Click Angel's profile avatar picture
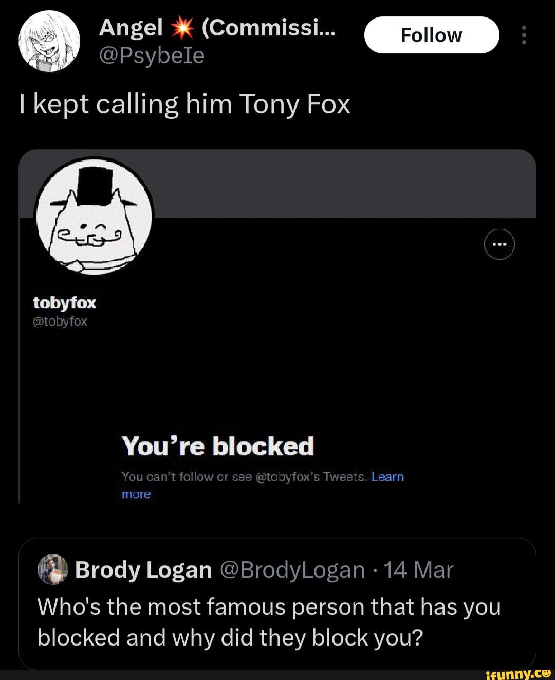Screen dimensions: 555x680 click(49, 40)
